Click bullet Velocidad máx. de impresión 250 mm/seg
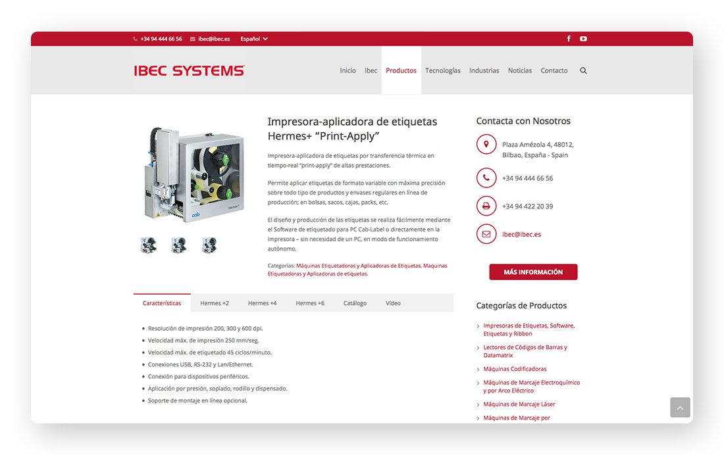Image resolution: width=724 pixels, height=455 pixels. 203,341
